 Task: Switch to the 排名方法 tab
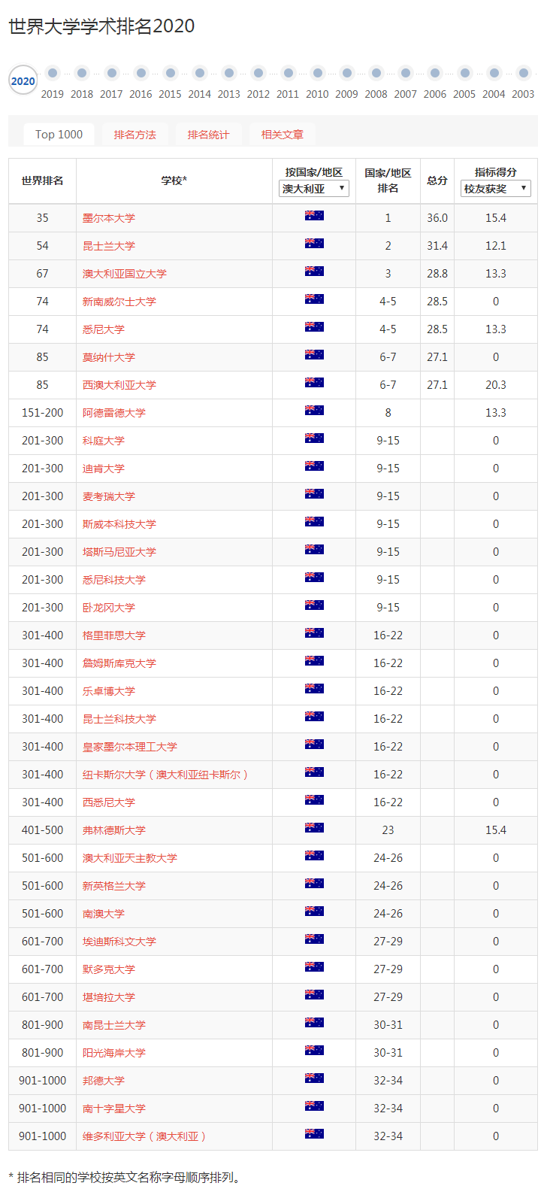coord(135,135)
